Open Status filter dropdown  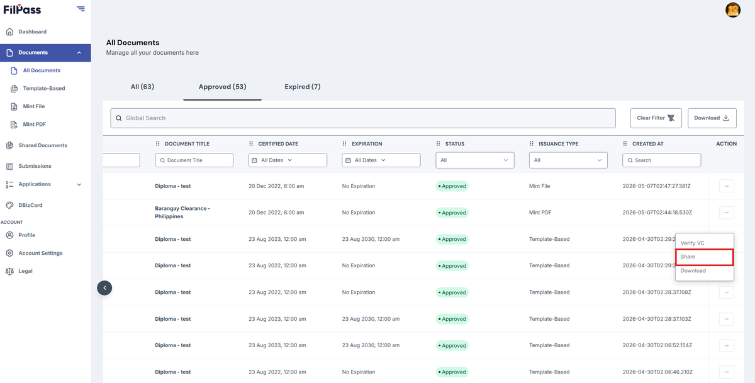click(x=475, y=160)
